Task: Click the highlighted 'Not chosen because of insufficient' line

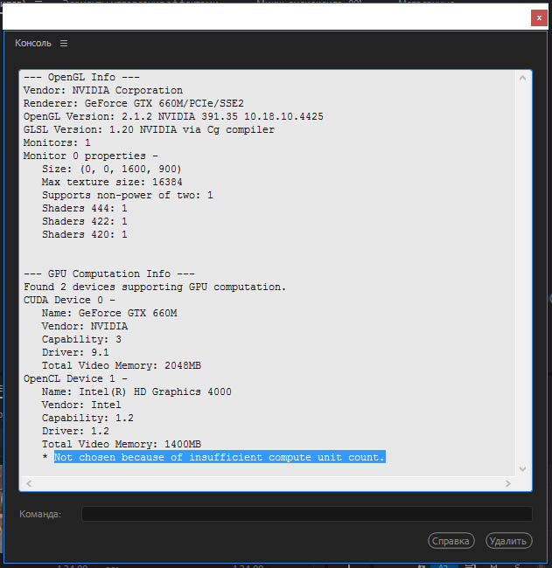Action: 220,457
